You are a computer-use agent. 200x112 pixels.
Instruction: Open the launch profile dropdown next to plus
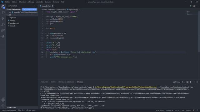(184, 82)
